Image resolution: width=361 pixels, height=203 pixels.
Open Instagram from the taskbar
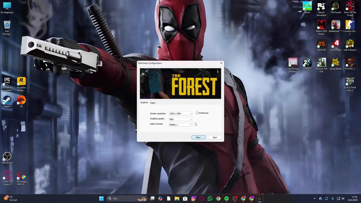193,198
